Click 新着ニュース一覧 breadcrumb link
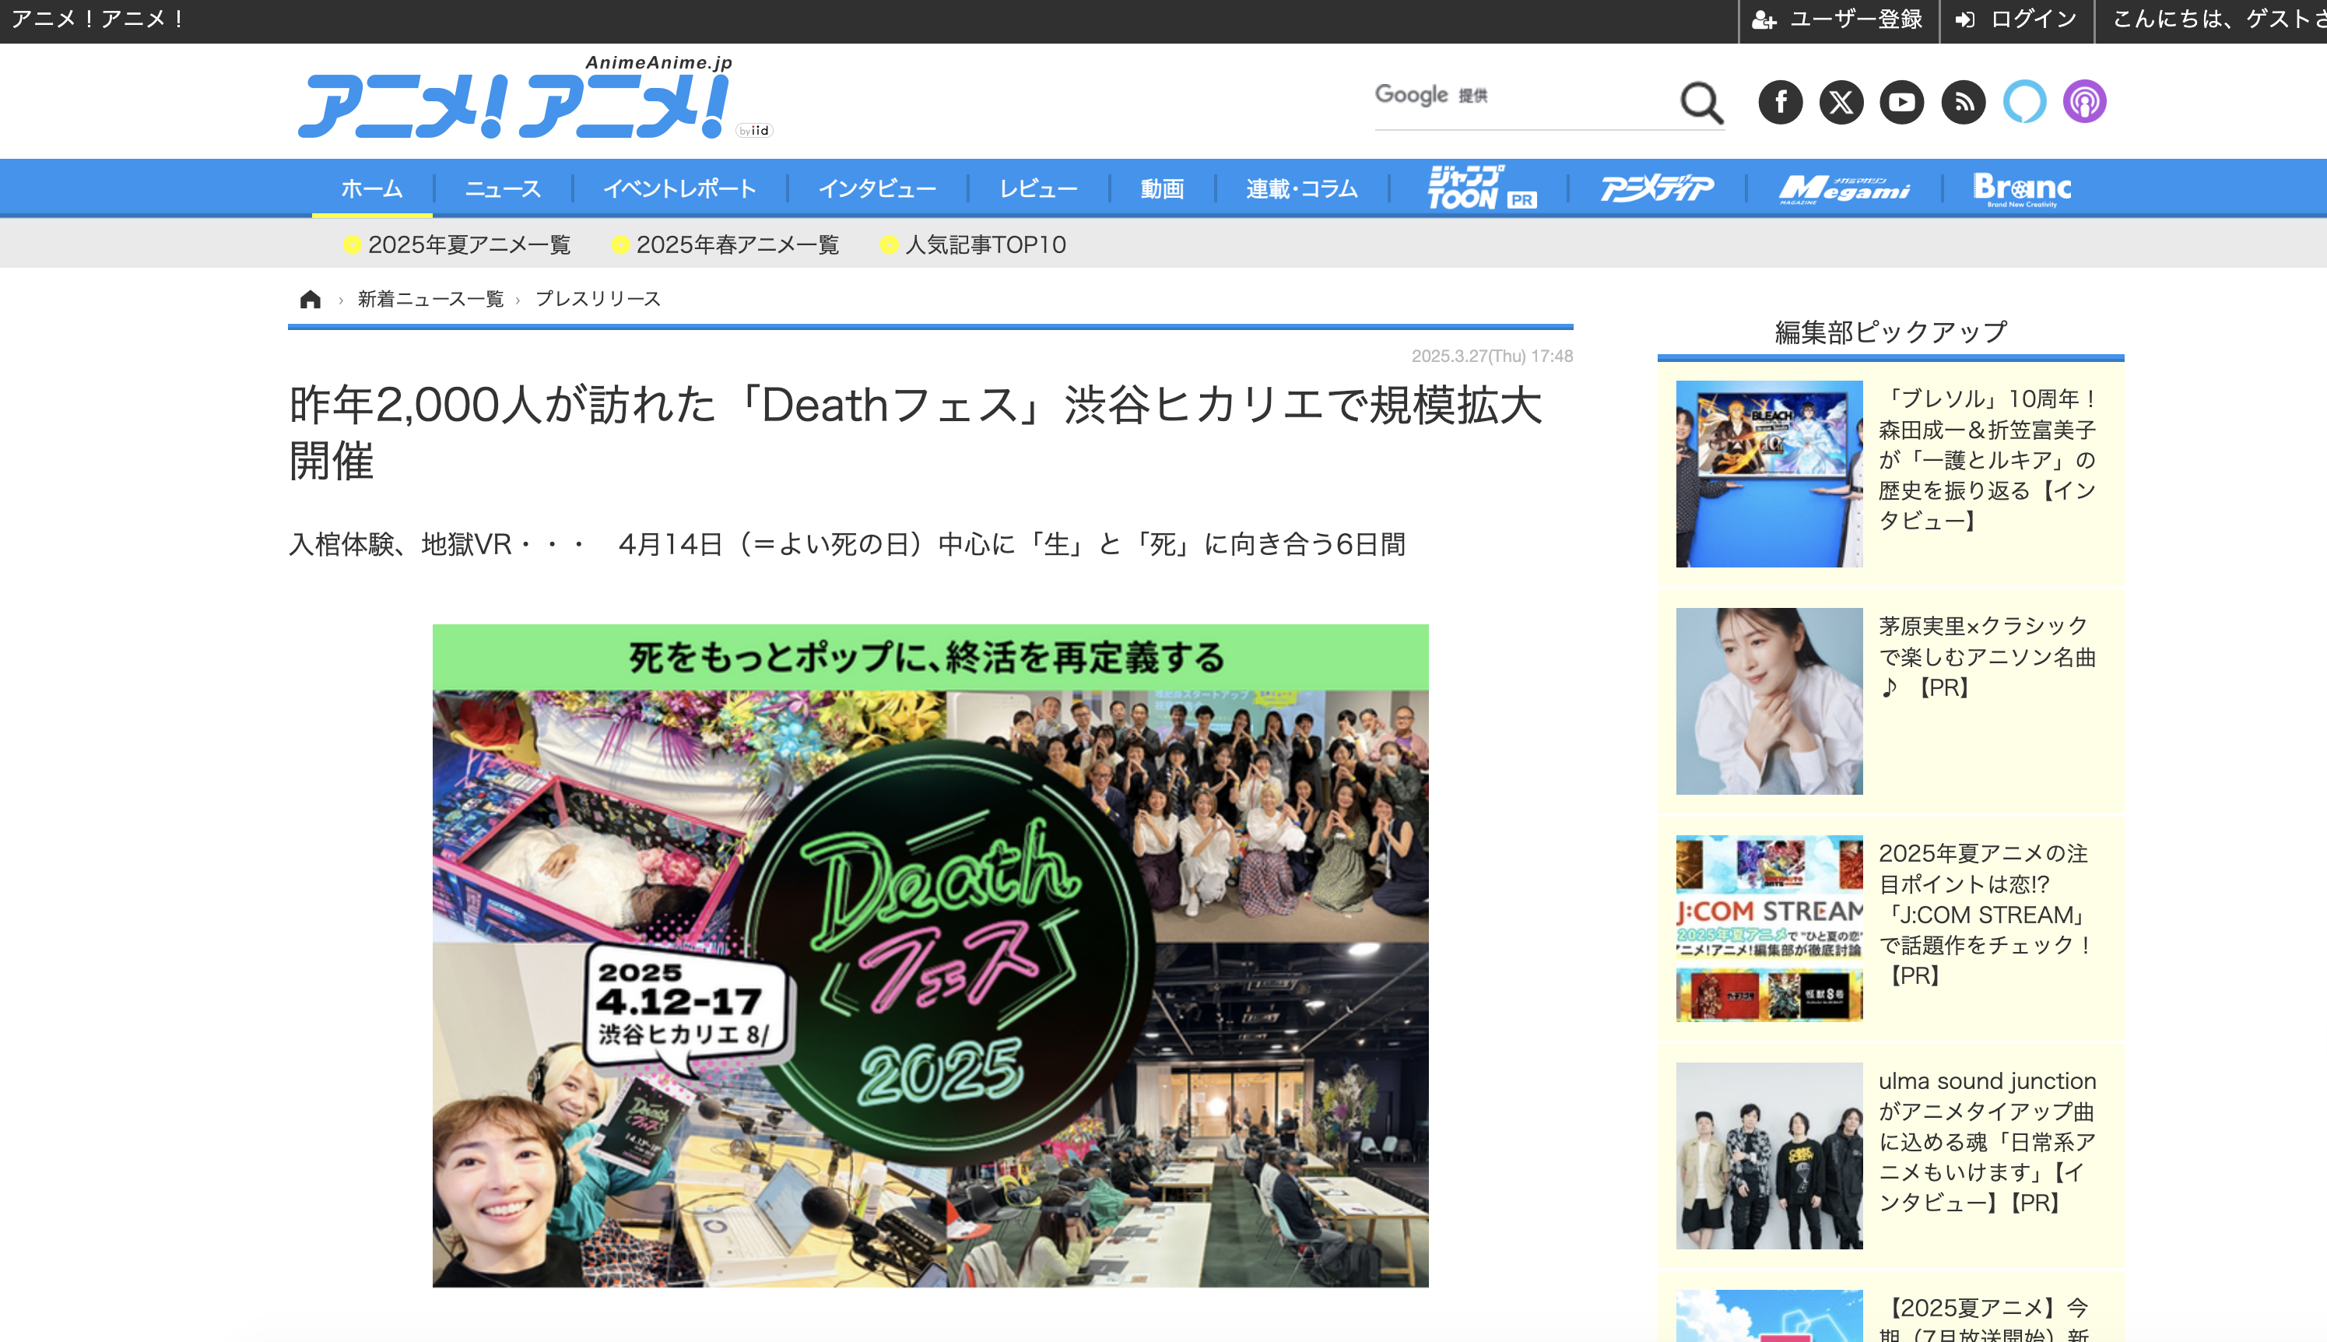Screen dimensions: 2327x1342 pos(431,299)
